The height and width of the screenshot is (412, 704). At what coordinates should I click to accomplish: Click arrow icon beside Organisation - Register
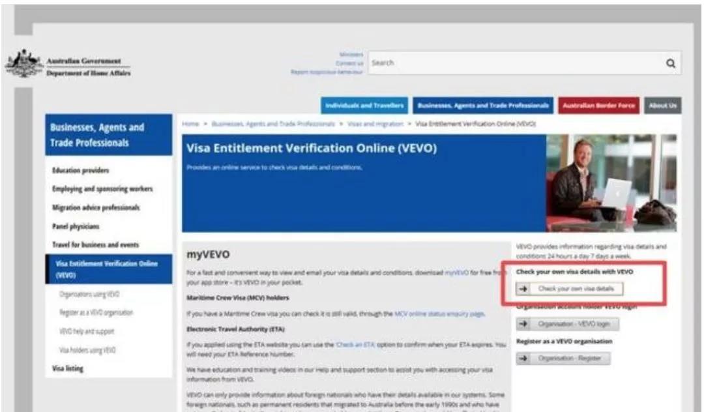click(x=523, y=359)
